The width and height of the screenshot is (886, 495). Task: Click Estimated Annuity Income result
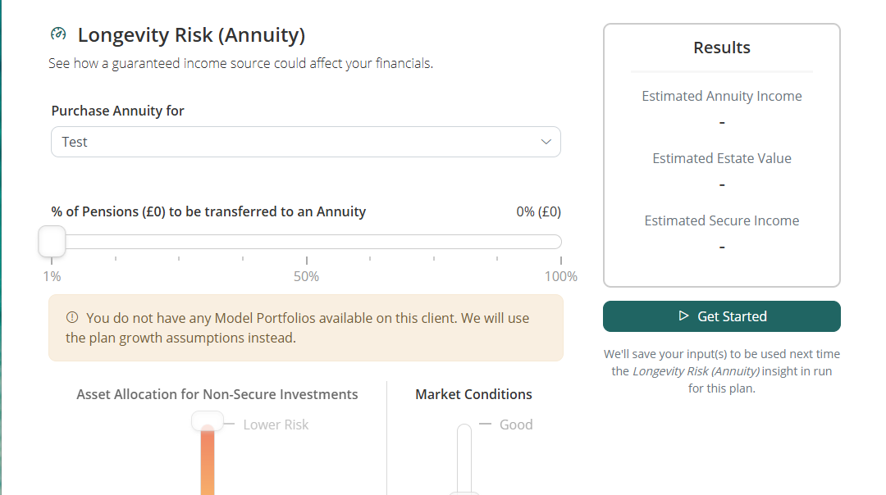click(x=722, y=97)
